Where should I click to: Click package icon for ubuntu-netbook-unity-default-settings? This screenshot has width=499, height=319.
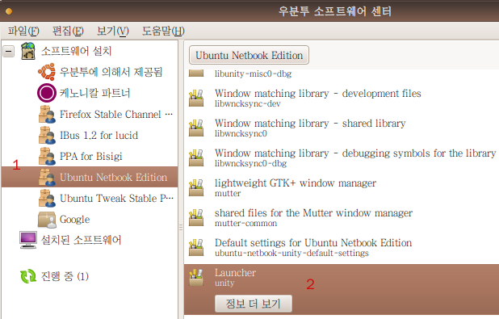coord(196,247)
